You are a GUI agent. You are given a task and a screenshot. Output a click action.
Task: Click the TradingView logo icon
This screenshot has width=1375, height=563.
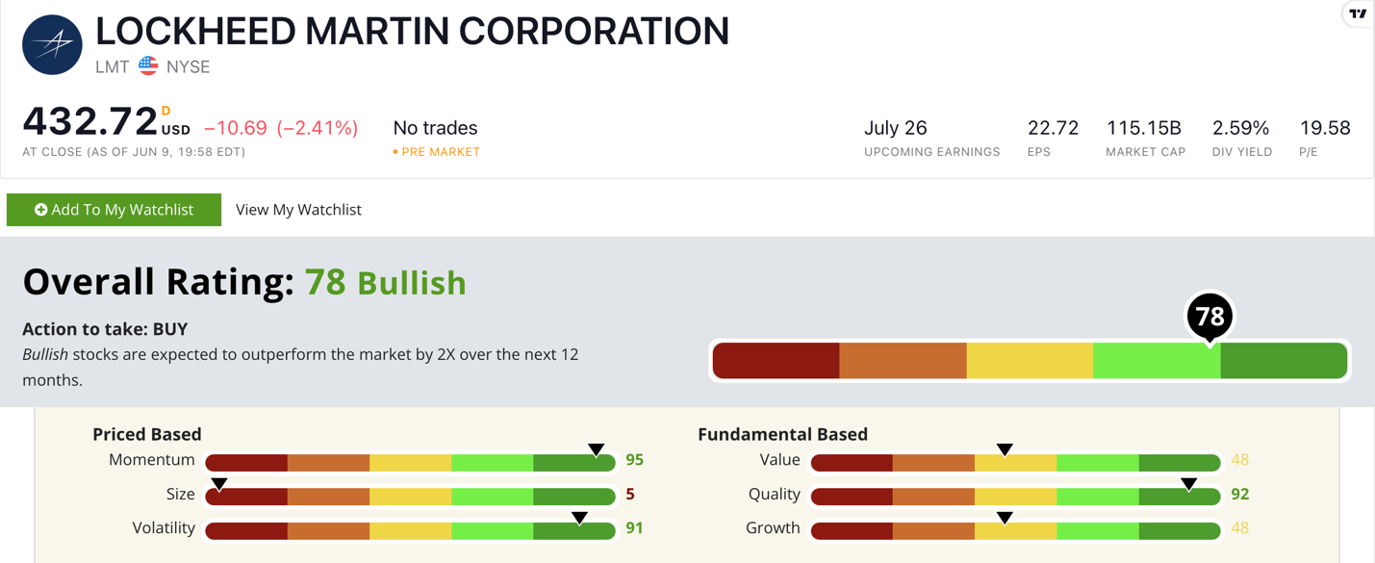click(x=1358, y=13)
